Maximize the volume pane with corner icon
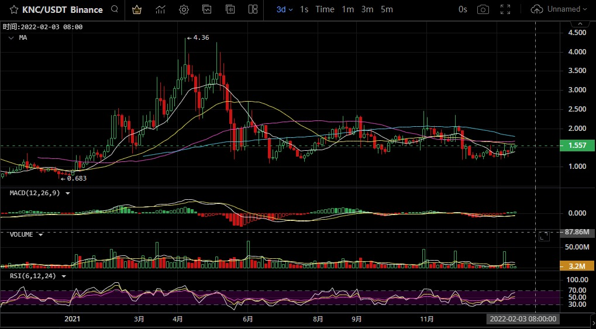The image size is (596, 329). [x=544, y=236]
